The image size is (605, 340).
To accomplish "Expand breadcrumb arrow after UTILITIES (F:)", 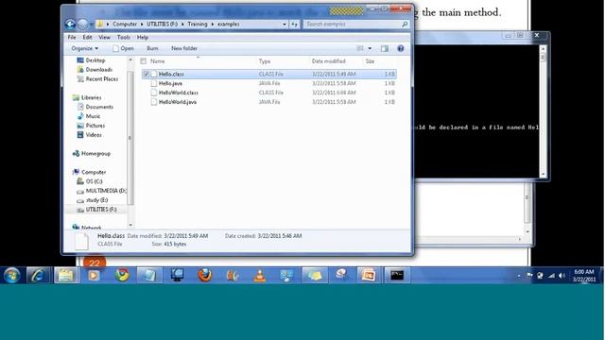I will tap(182, 25).
